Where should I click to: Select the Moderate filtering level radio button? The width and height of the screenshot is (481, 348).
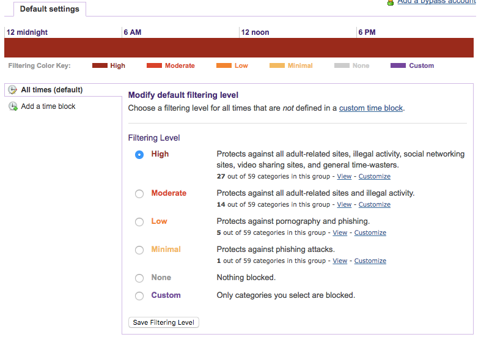139,194
